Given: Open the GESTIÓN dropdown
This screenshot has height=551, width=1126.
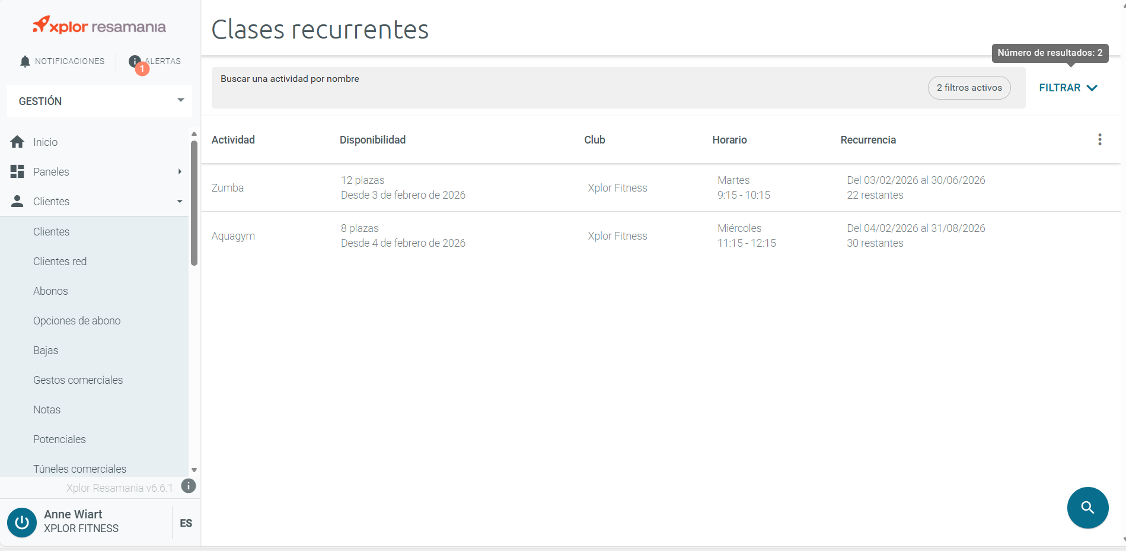Looking at the screenshot, I should (x=100, y=101).
